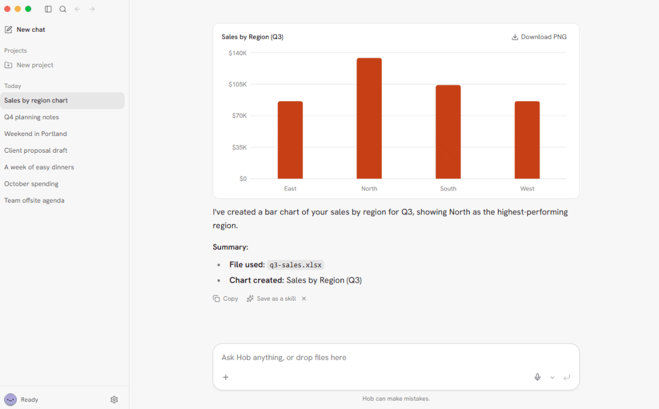This screenshot has width=659, height=409.
Task: Click the plus attachment icon
Action: [x=226, y=377]
